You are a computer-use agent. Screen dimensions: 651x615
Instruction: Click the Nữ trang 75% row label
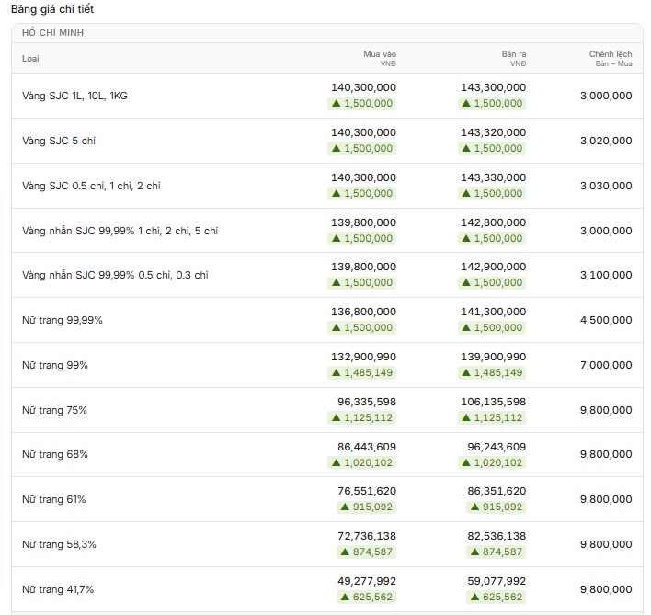(54, 410)
